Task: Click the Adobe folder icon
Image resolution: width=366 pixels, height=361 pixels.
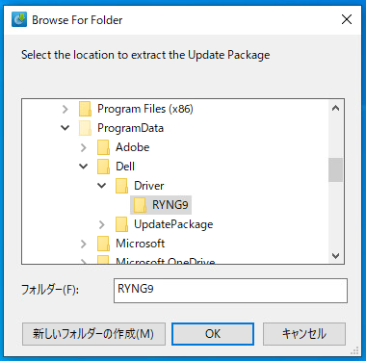Action: click(x=103, y=147)
